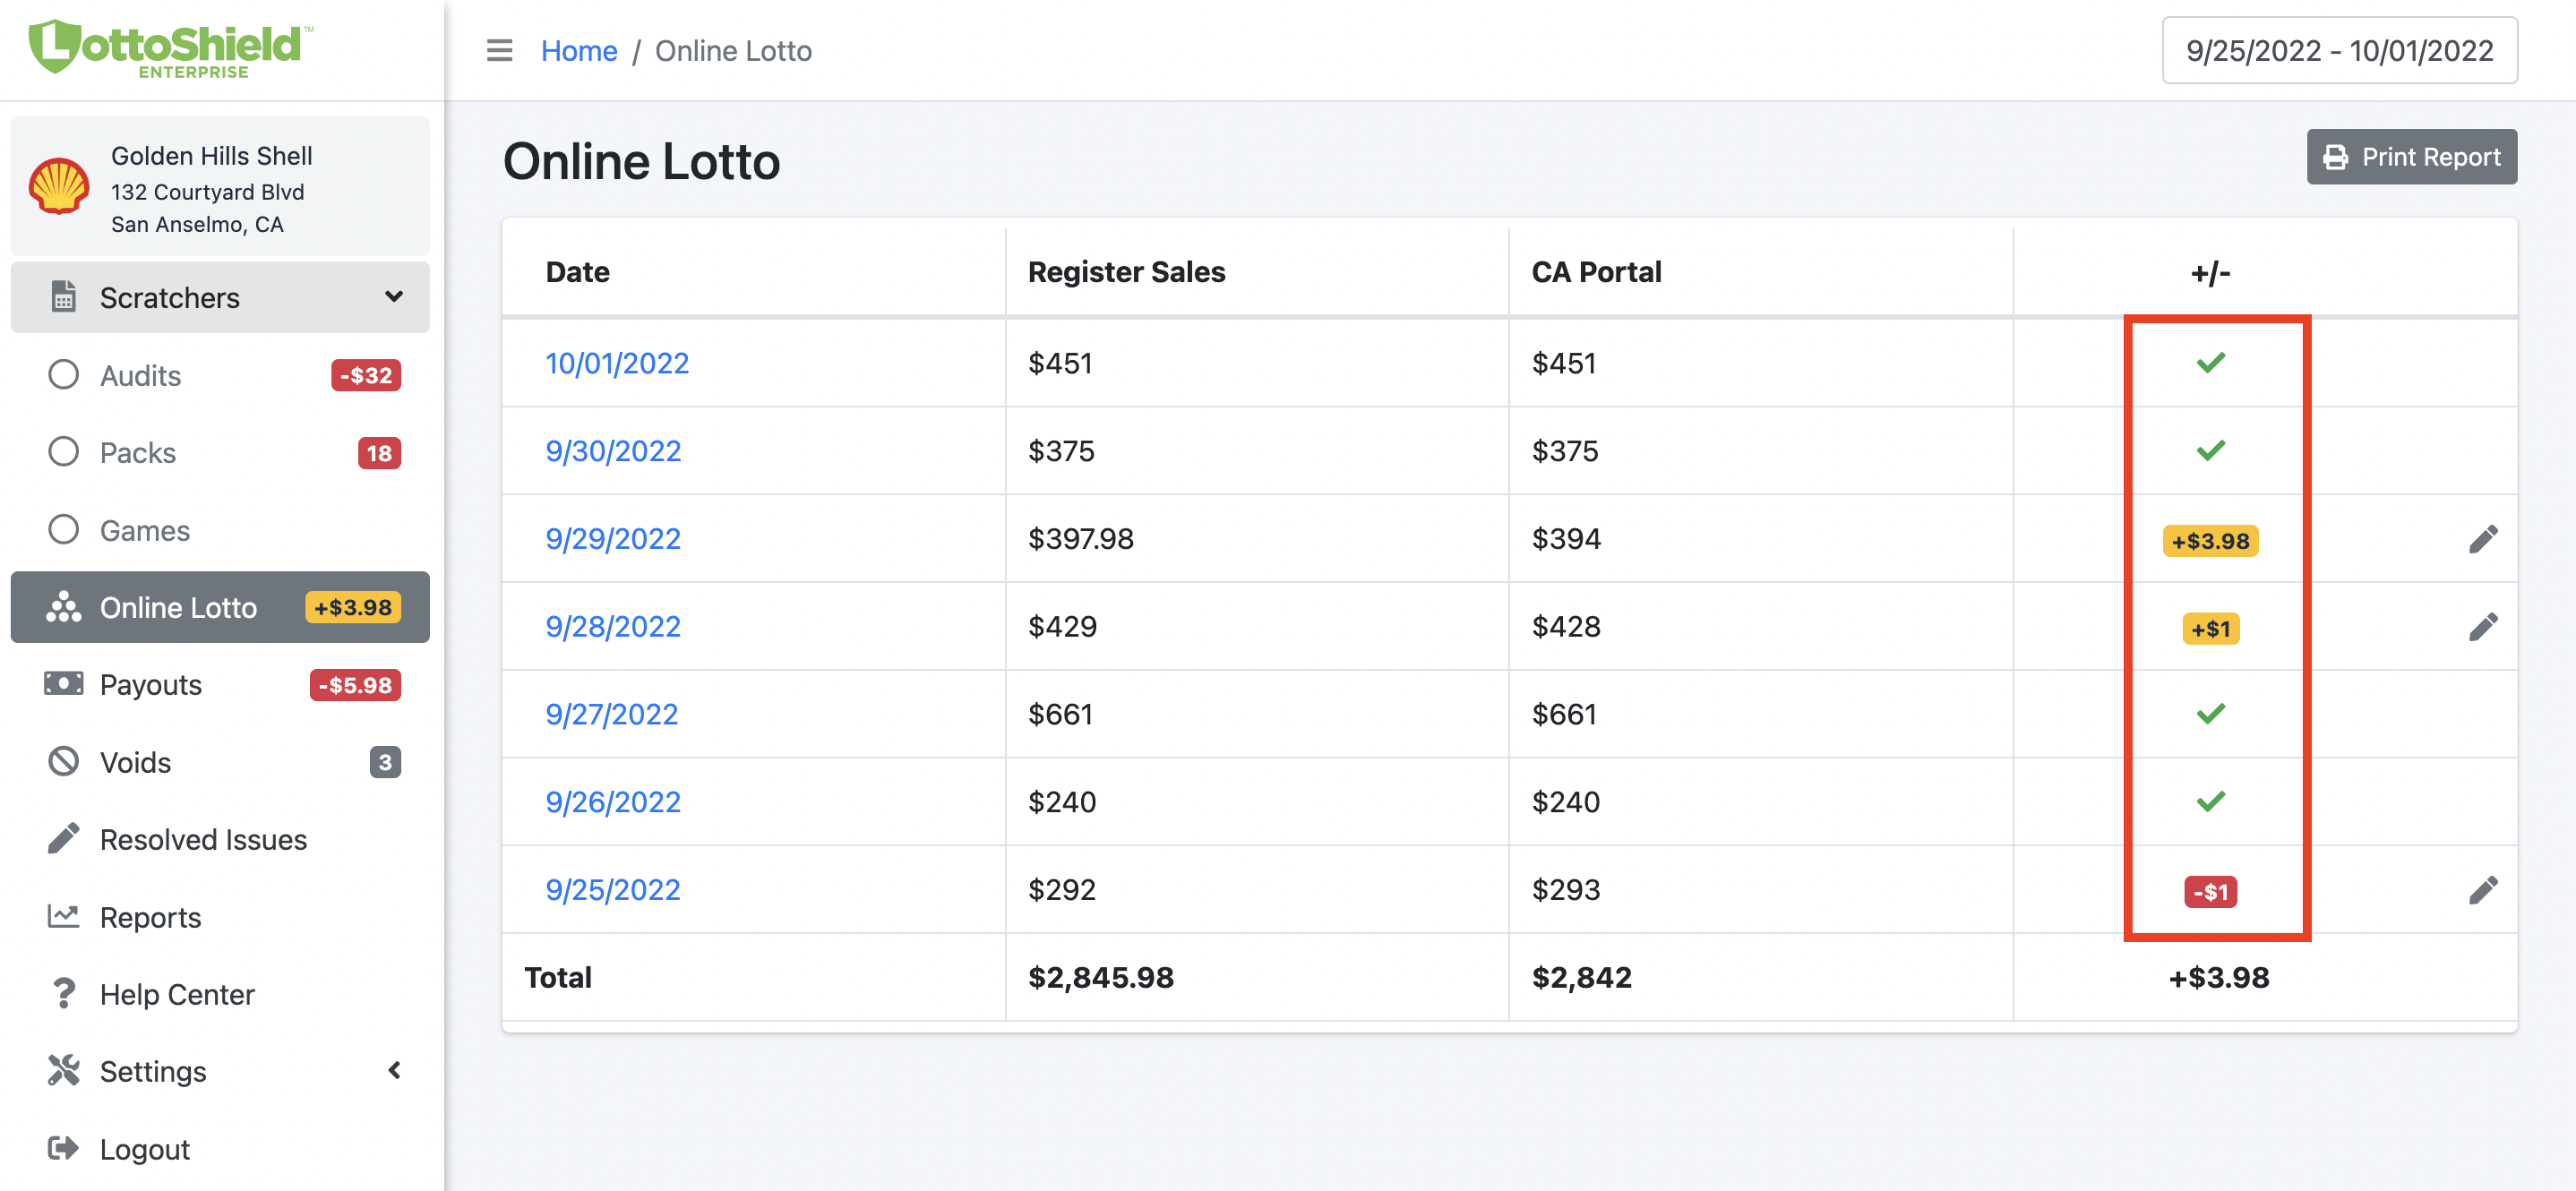Click the Payouts money icon

pyautogui.click(x=64, y=684)
